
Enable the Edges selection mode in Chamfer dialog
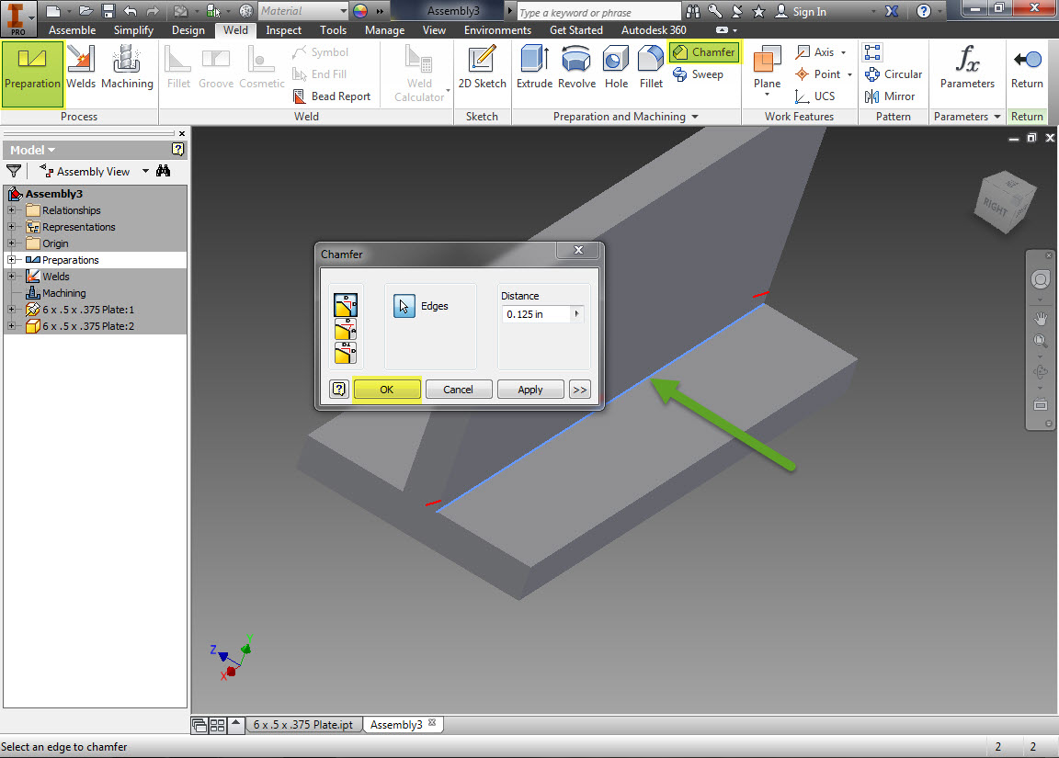point(404,306)
